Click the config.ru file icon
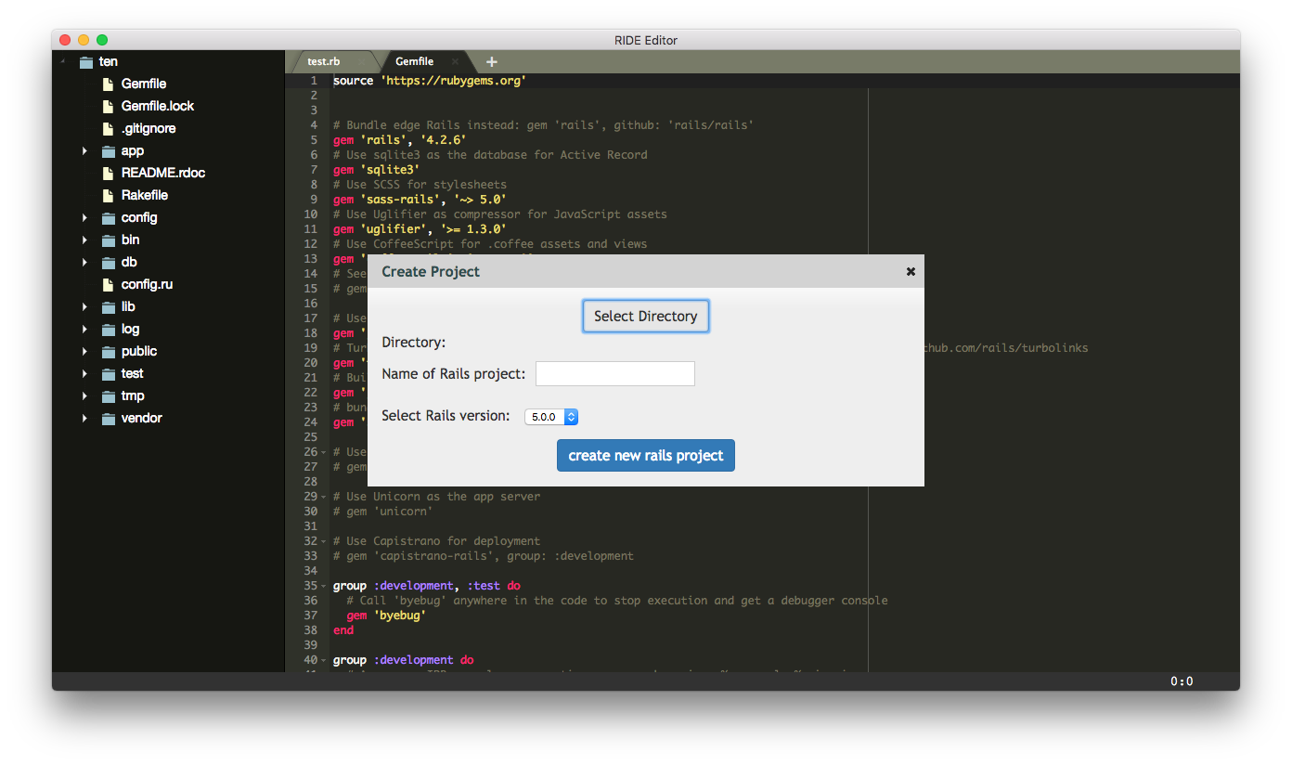This screenshot has width=1292, height=765. [x=108, y=284]
